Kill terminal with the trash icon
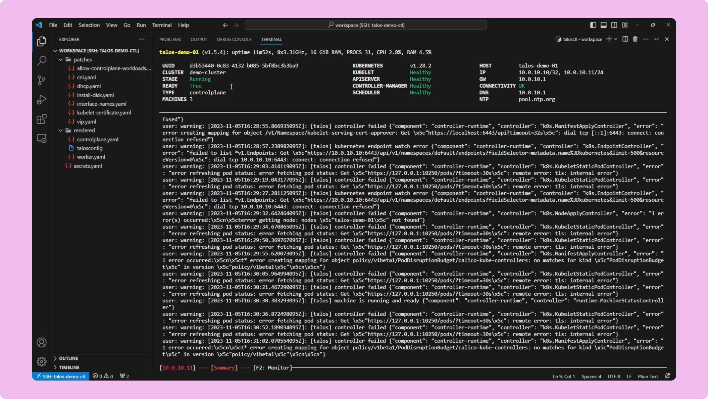 click(635, 39)
